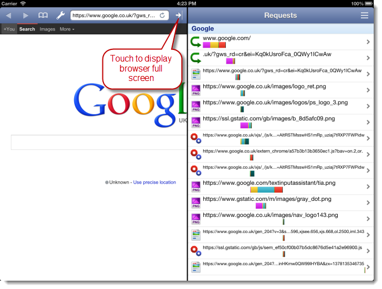
Task: Select https://www.gstatic.com/m/images/gray_dot.png text
Action: point(267,199)
